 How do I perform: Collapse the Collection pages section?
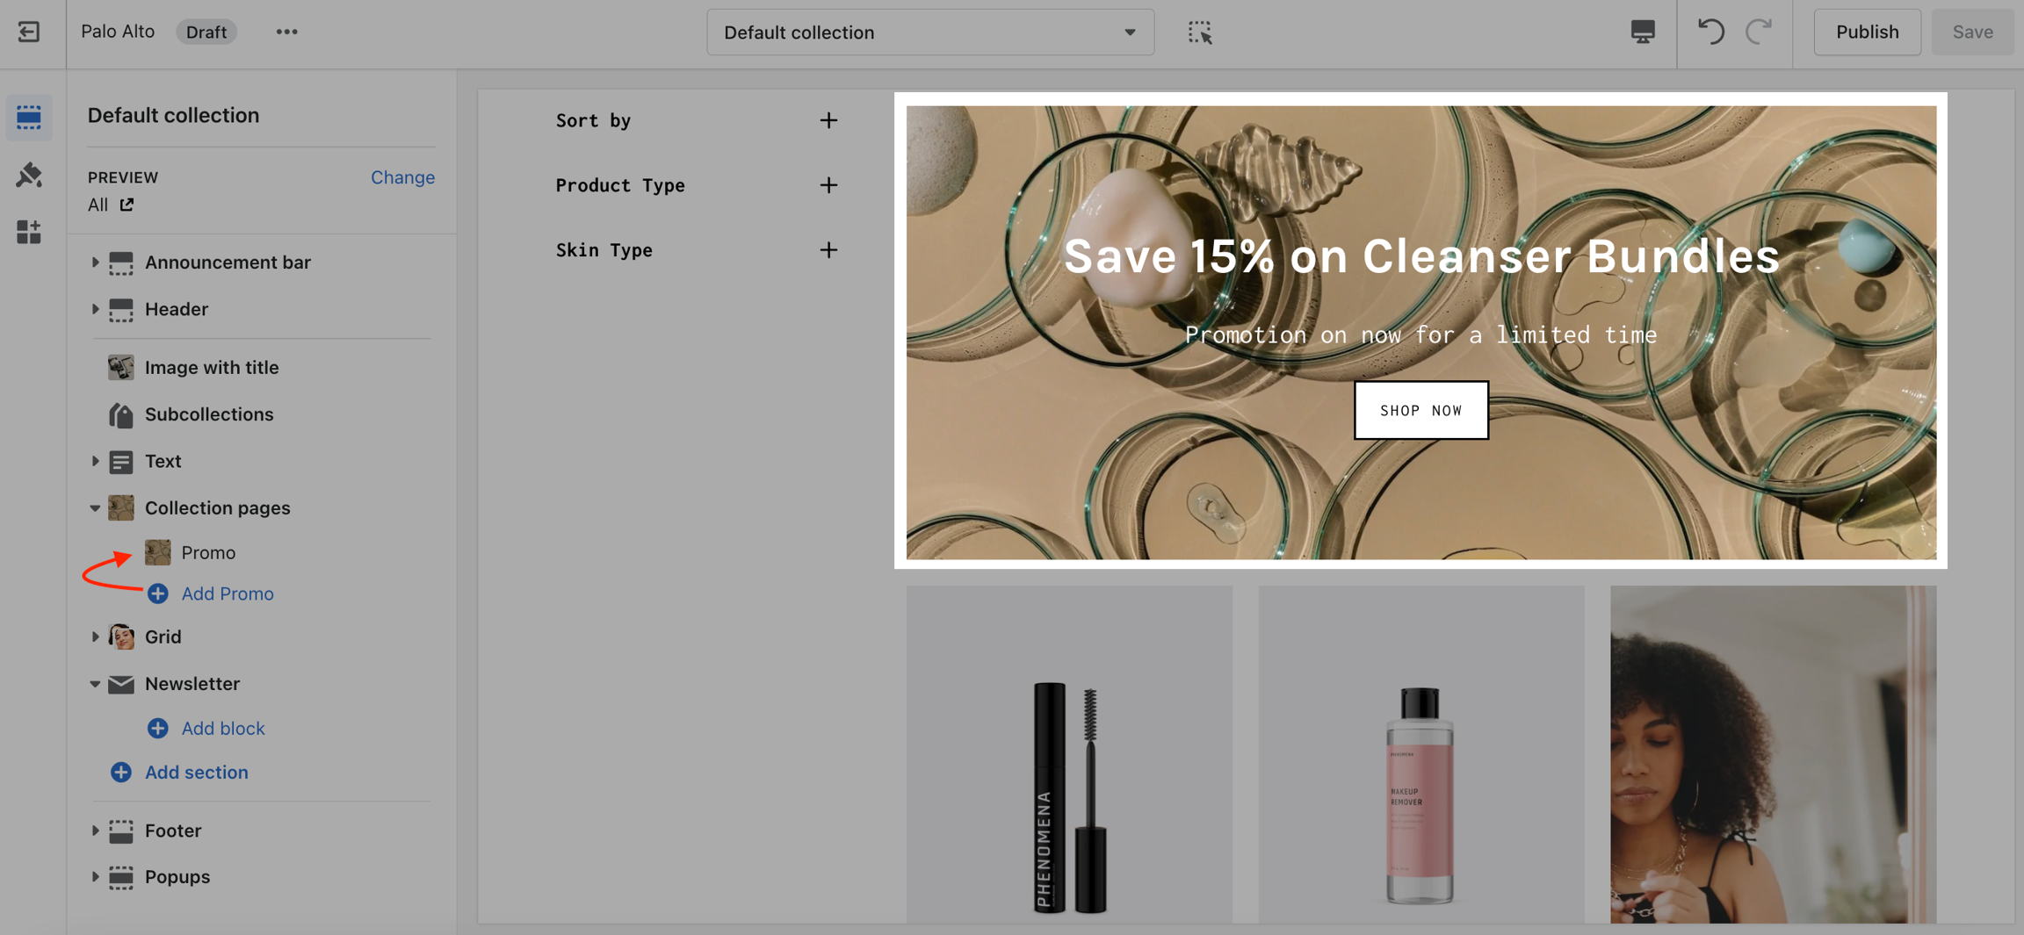(x=95, y=508)
